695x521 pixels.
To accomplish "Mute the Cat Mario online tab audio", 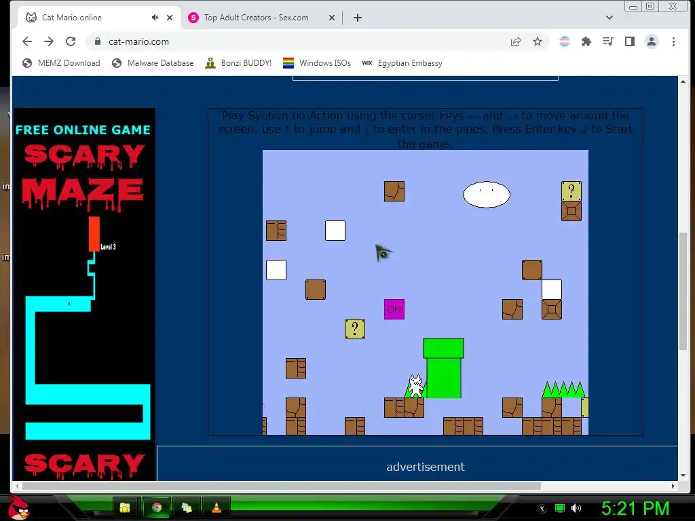I will coord(155,17).
